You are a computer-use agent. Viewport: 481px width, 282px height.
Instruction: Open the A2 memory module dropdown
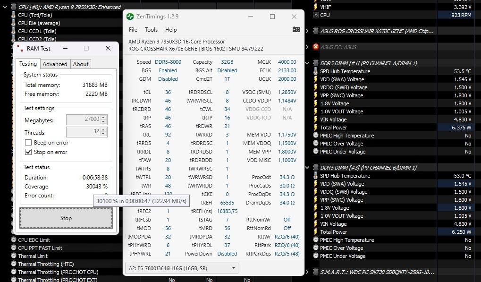182,268
